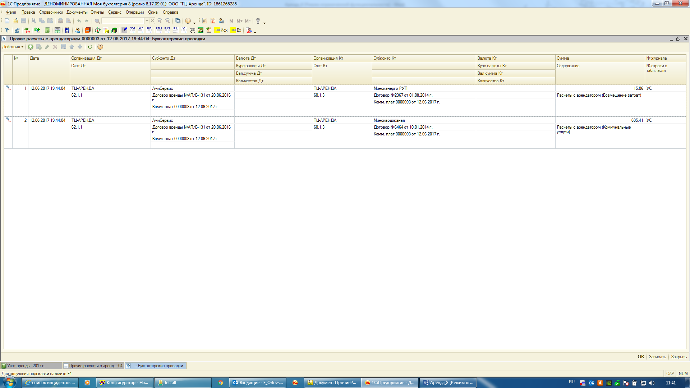This screenshot has width=690, height=388.
Task: Open the Действия dropdown menu
Action: coord(13,47)
